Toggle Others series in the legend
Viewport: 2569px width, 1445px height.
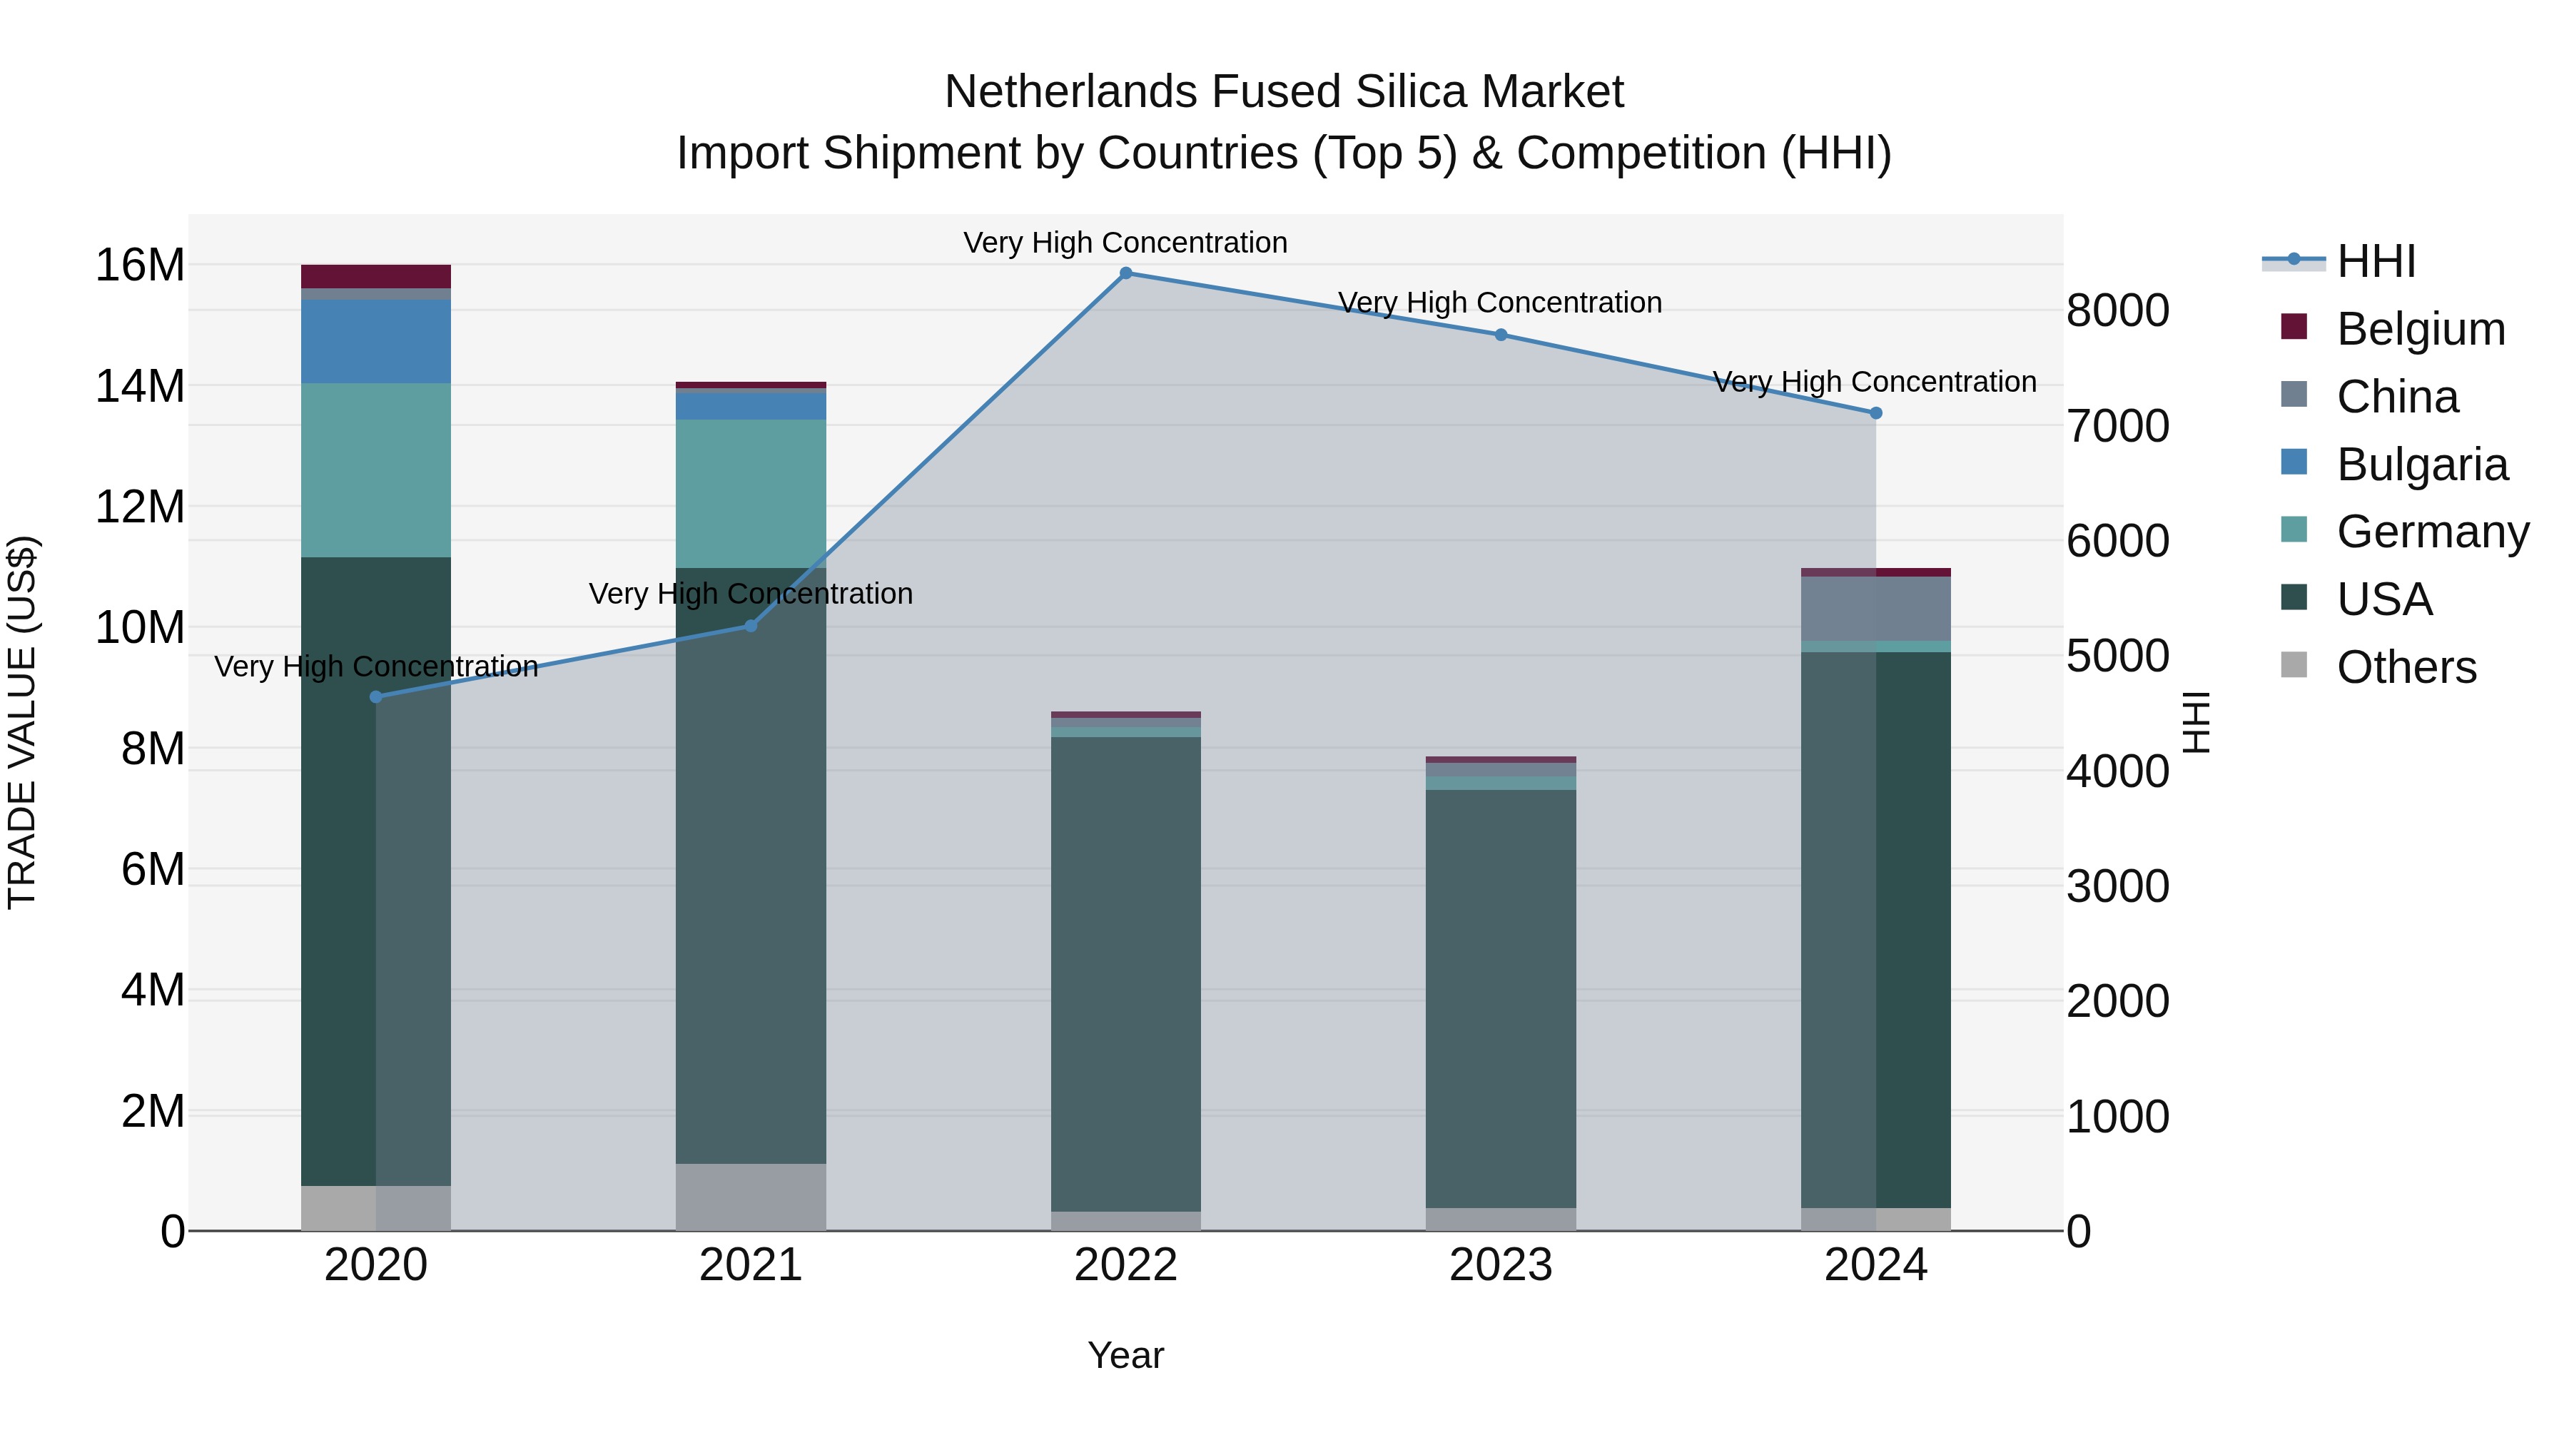click(x=2378, y=667)
